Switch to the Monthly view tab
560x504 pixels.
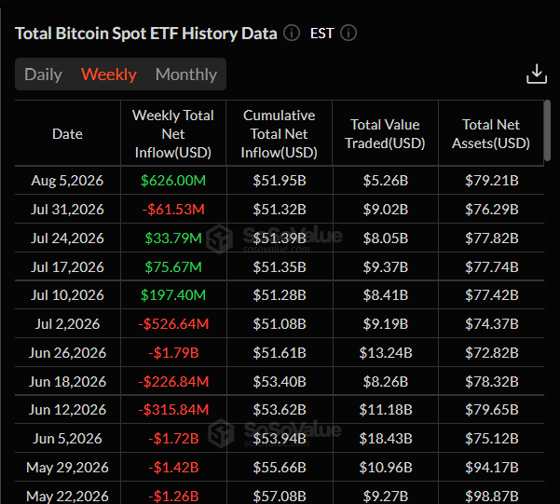tap(186, 75)
